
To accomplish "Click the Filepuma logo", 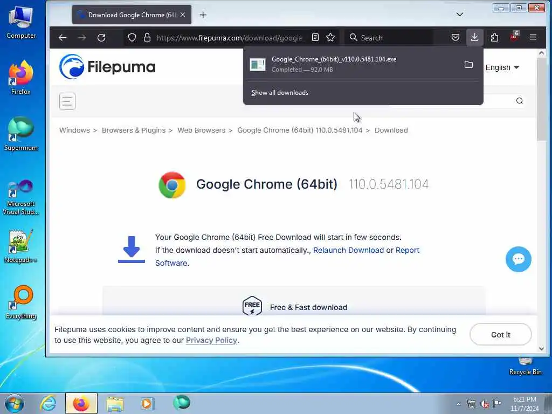I will coord(107,66).
